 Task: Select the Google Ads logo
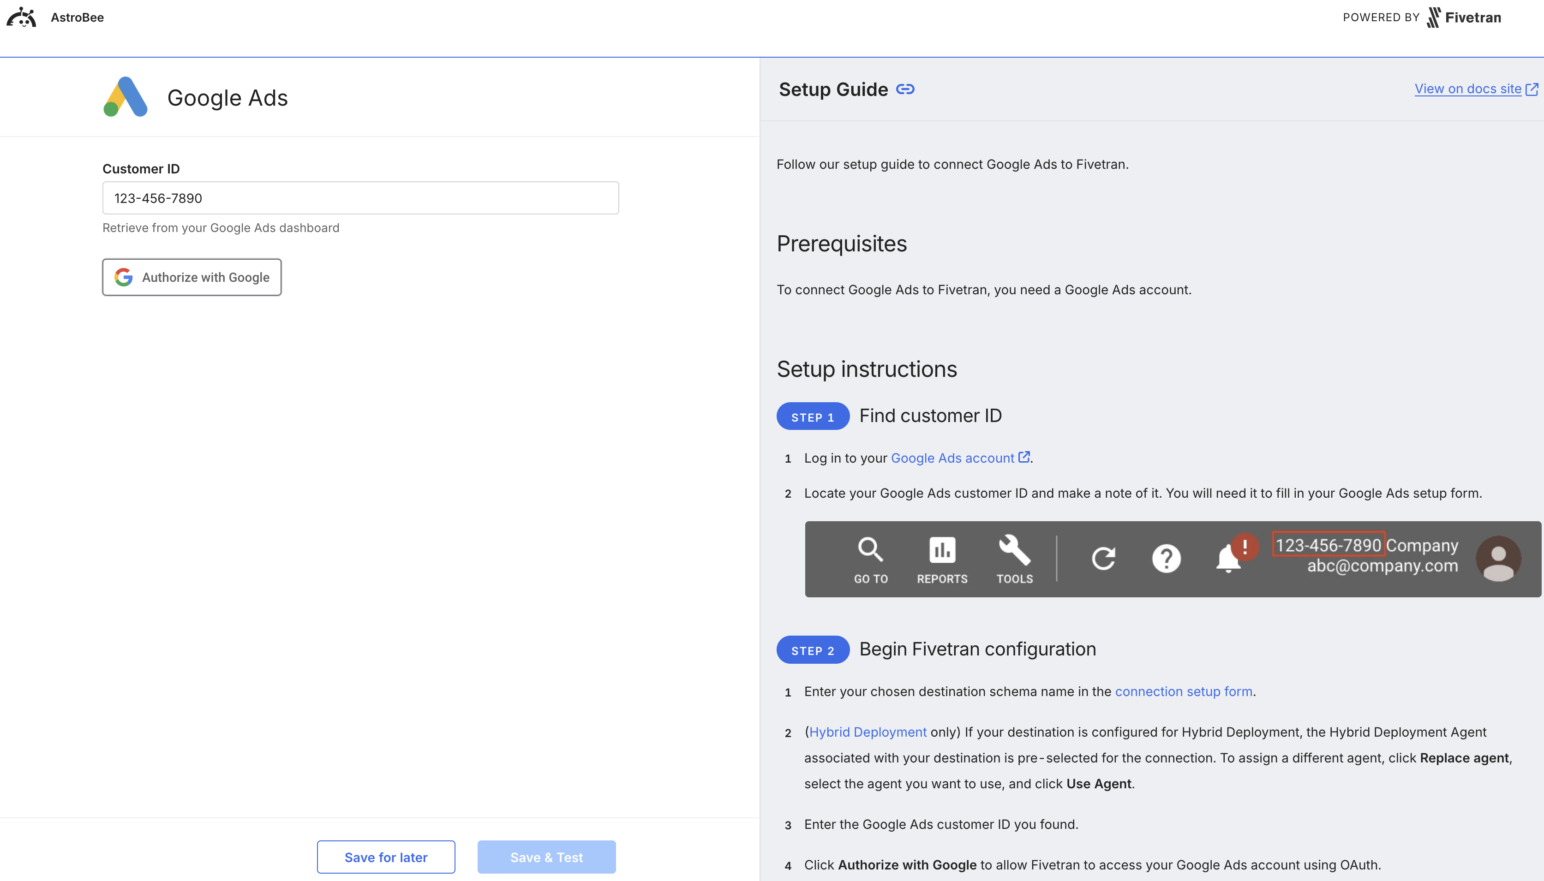[126, 97]
